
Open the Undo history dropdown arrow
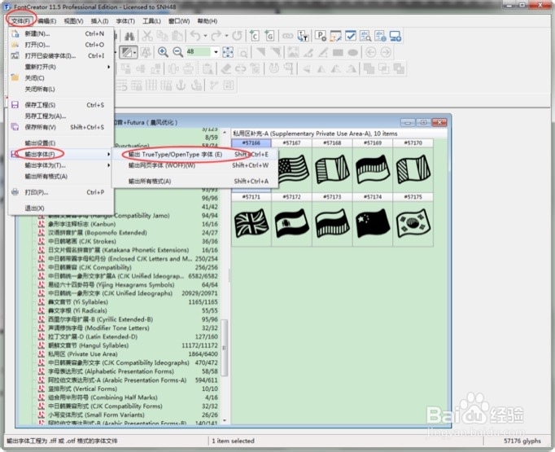205,36
